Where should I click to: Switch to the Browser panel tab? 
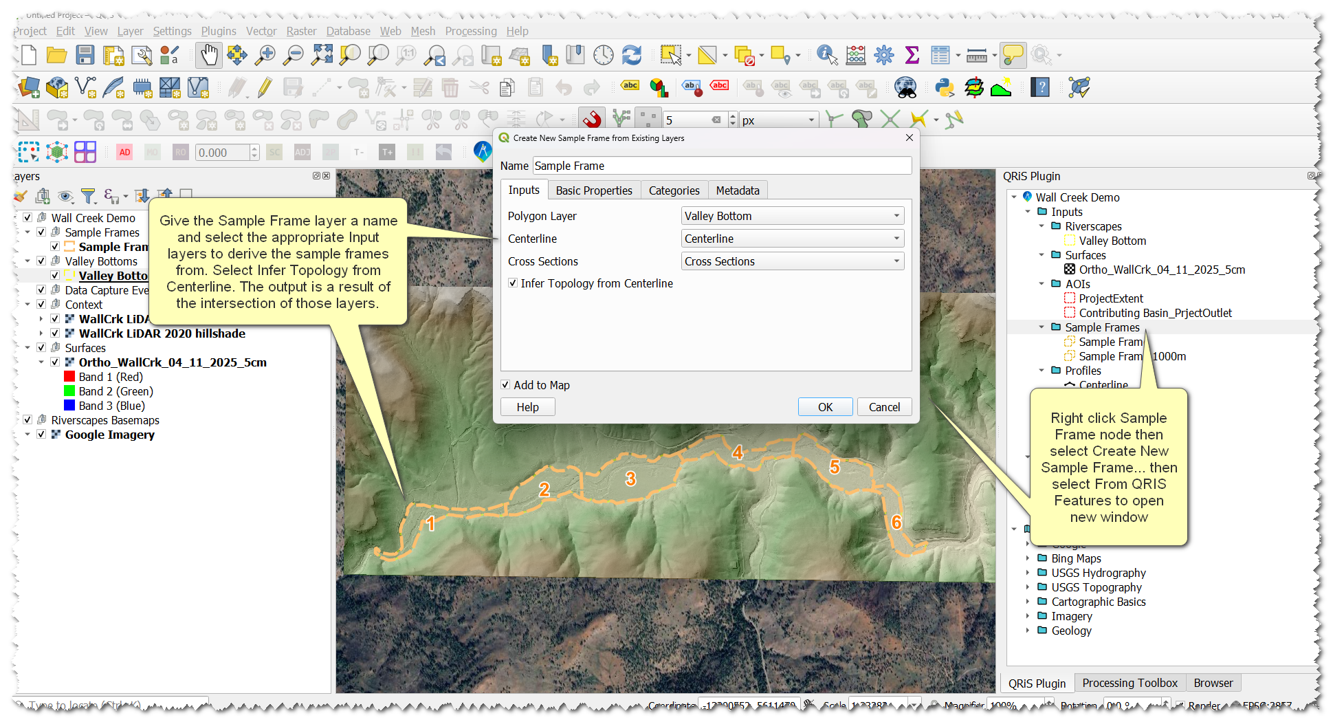click(1213, 683)
